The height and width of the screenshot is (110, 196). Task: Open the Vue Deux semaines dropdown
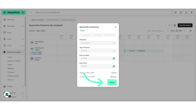(x=157, y=31)
